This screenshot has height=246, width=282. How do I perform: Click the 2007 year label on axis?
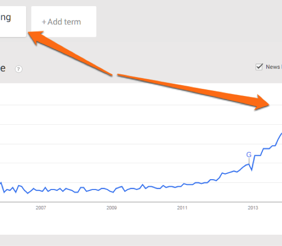coord(41,207)
